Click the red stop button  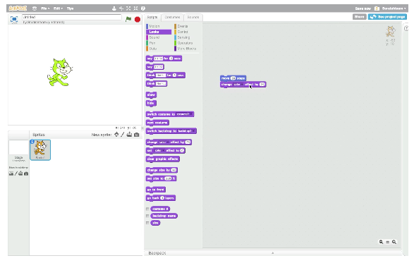coord(138,19)
